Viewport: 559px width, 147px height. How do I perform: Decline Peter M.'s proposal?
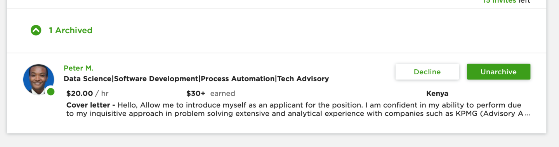click(x=427, y=72)
